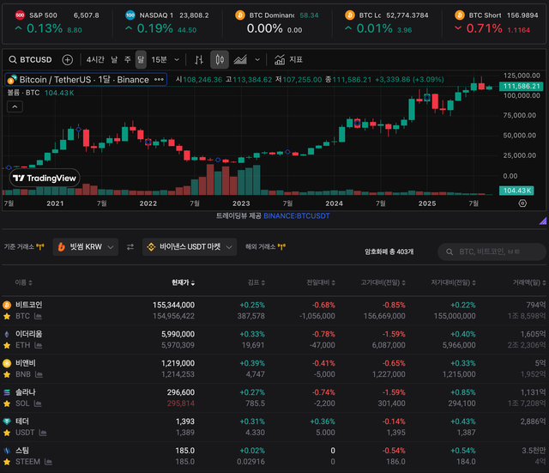Click the BTCUSD symbol name
Screen dimensions: 549x473
[x=36, y=59]
